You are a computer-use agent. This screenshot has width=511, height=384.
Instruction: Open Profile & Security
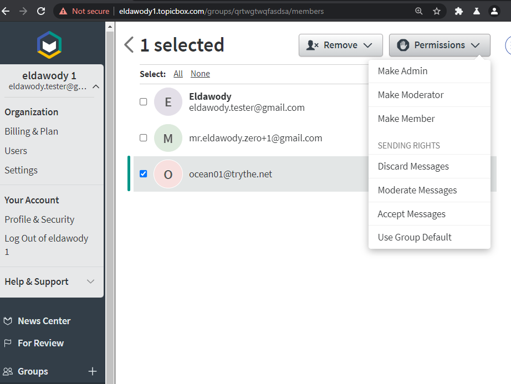click(x=39, y=219)
